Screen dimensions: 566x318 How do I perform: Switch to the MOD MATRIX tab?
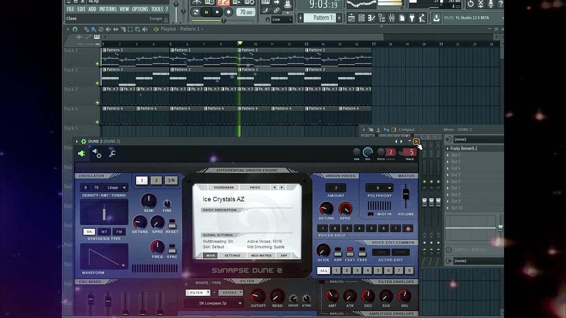261,256
